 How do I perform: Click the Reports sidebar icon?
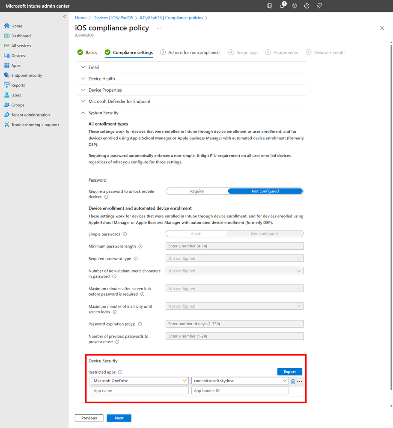pos(7,85)
